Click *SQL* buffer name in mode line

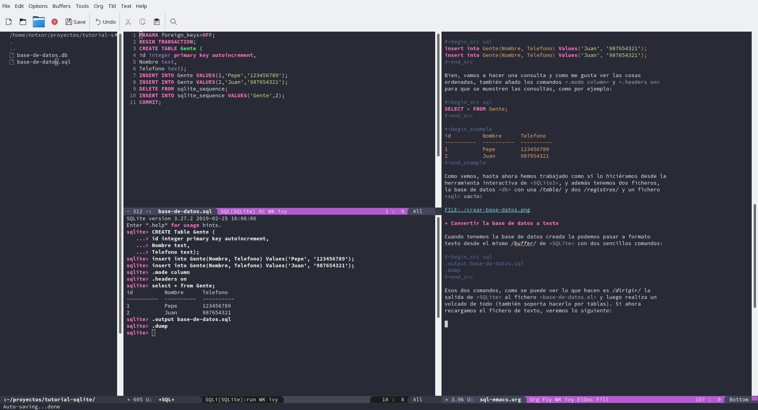[x=166, y=400]
